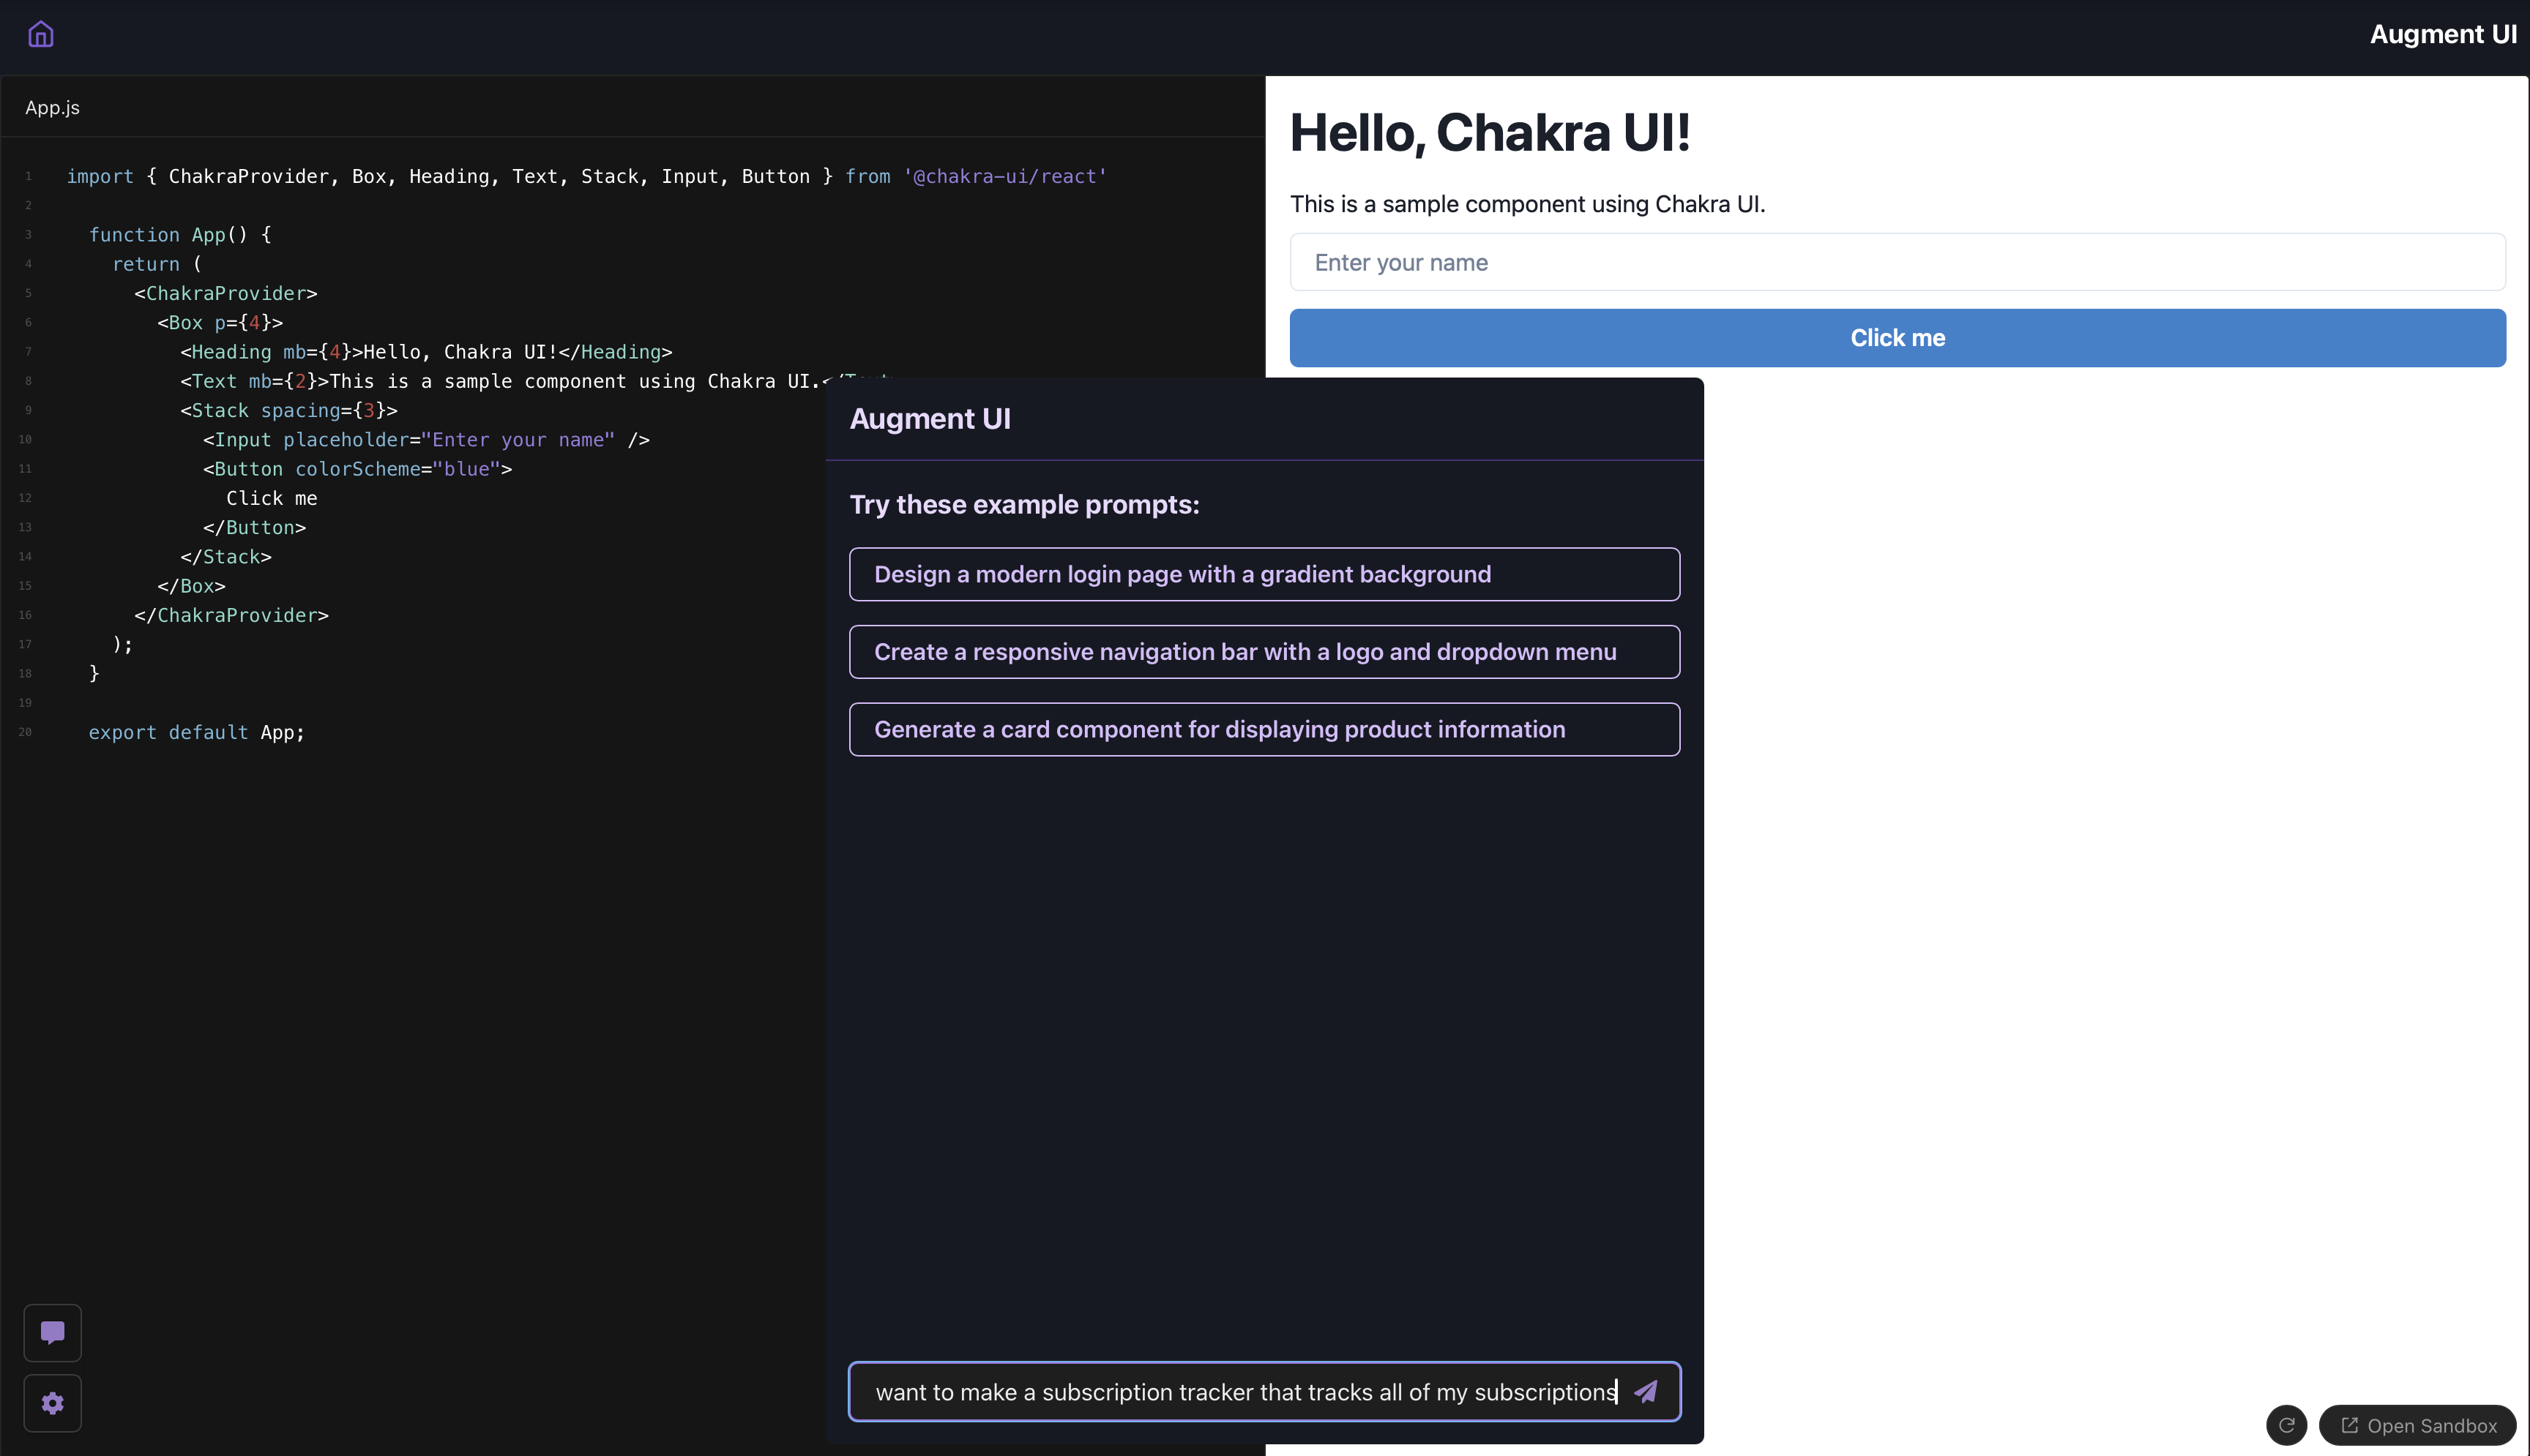
Task: Click the Hello, Chakra UI! preview heading
Action: point(1490,133)
